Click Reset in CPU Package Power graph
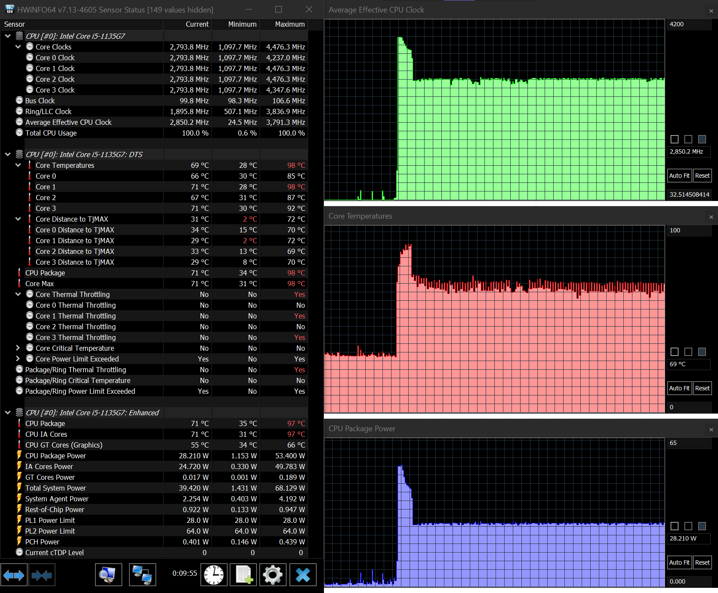 [x=702, y=562]
